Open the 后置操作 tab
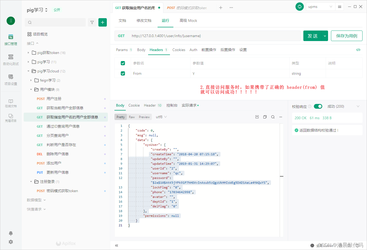The height and width of the screenshot is (250, 367). (228, 50)
